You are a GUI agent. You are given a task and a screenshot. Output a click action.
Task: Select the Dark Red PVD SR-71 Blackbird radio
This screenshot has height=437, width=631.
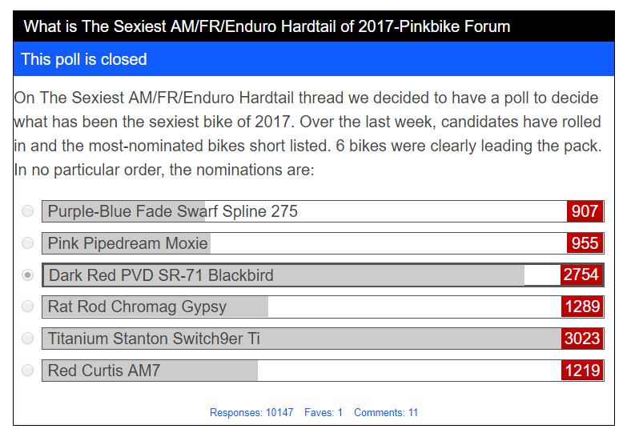pos(28,275)
